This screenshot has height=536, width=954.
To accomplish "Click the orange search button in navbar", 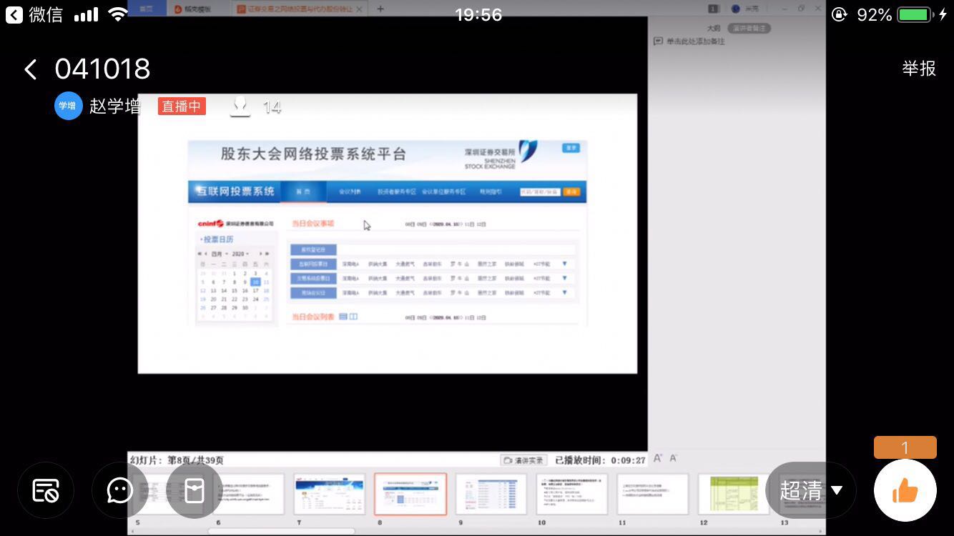I will 571,192.
